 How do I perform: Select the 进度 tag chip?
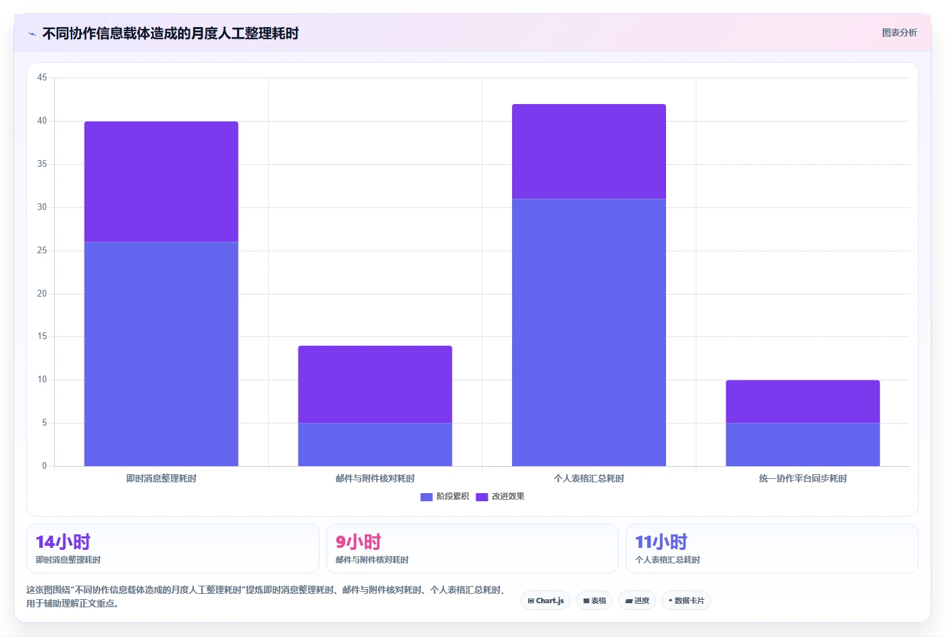click(637, 601)
